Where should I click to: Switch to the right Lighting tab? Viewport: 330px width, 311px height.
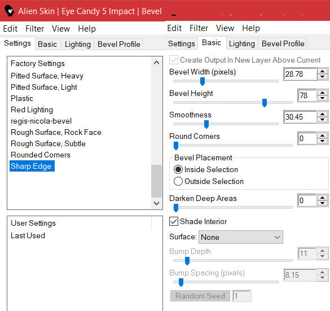tap(242, 43)
